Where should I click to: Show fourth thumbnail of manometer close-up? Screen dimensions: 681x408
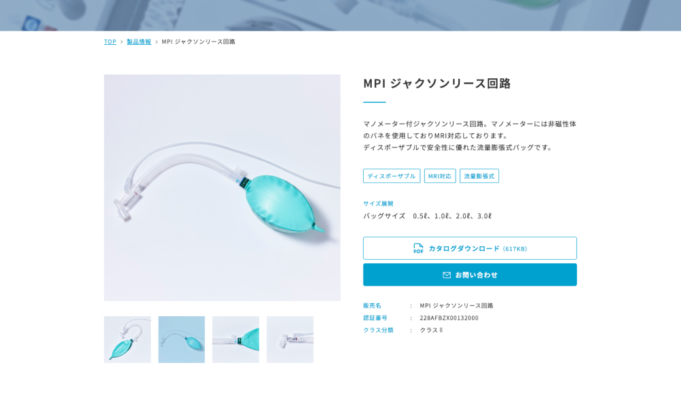[x=290, y=339]
